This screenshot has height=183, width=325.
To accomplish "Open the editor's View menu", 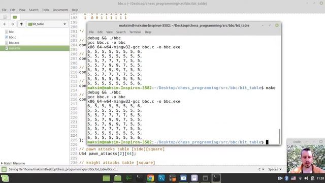I will 22,10.
